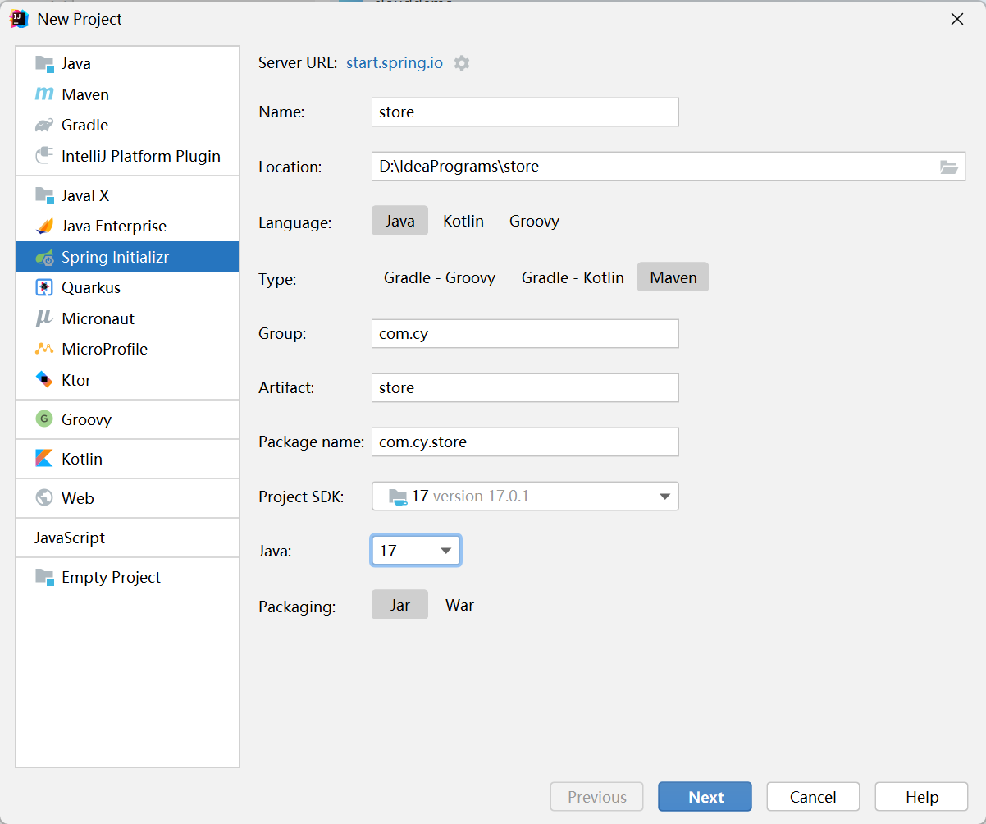This screenshot has height=824, width=986.
Task: Select Quarkus label in generator list
Action: 91,288
